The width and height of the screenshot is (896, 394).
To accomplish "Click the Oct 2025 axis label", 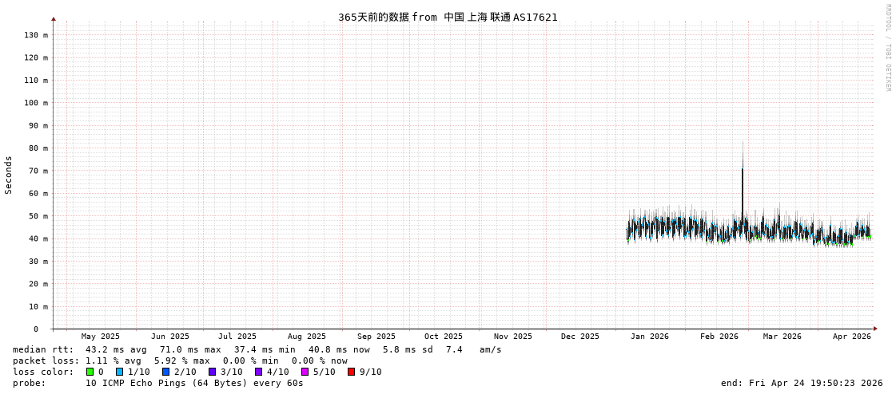I will pos(443,337).
